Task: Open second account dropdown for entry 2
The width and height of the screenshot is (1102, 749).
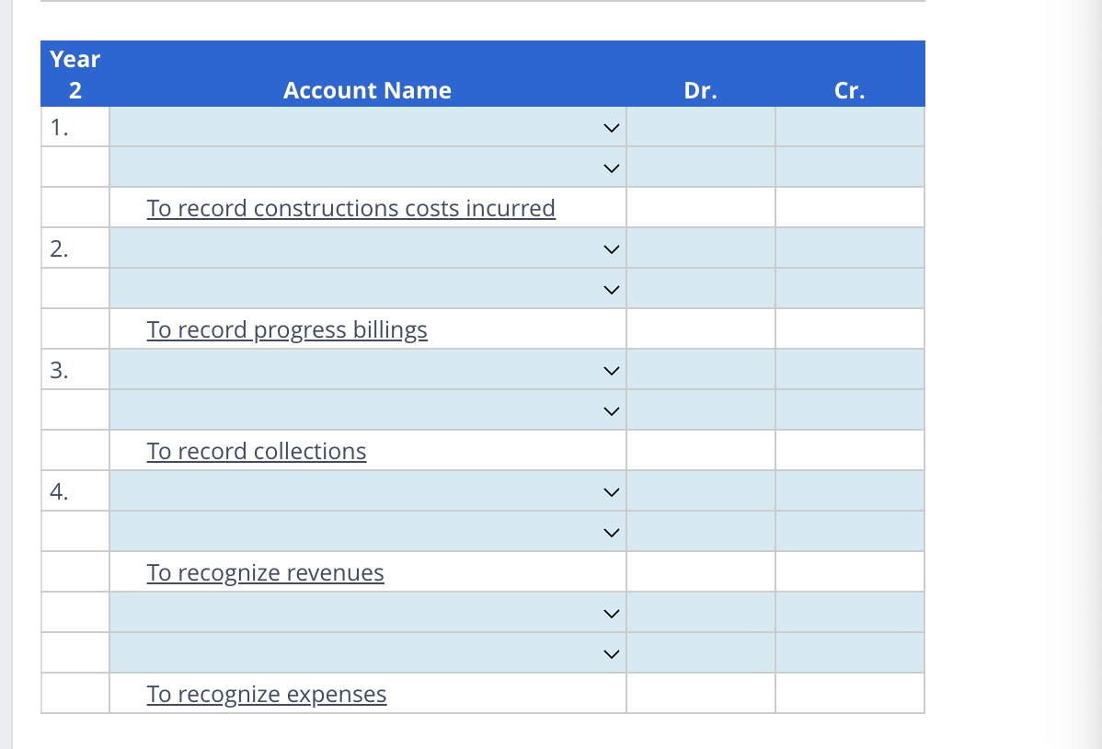Action: click(368, 289)
